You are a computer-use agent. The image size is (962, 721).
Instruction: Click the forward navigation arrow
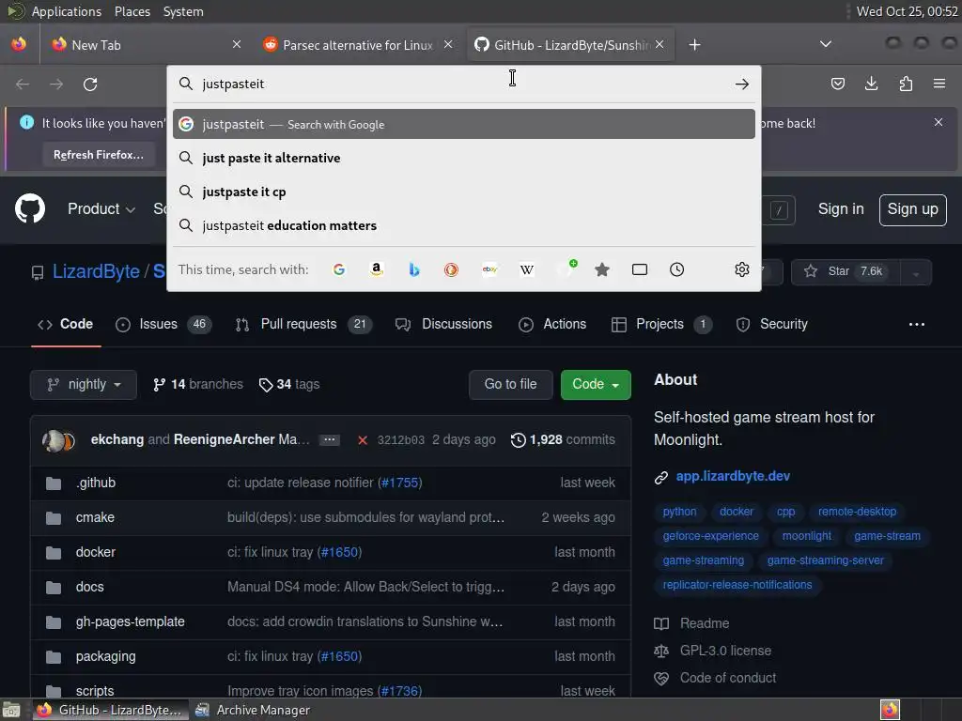click(x=56, y=84)
